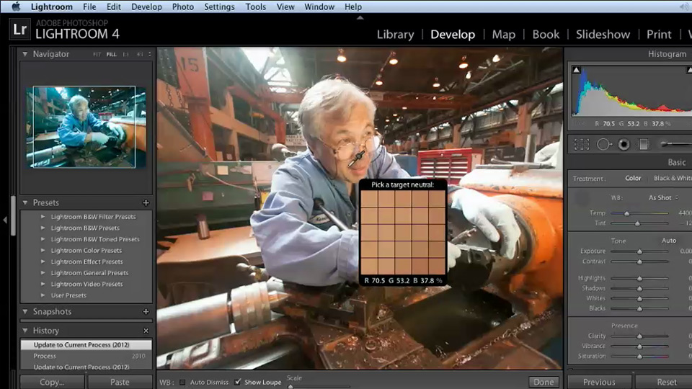Collapse the Navigator panel
Screen dimensions: 692x389
(25, 54)
